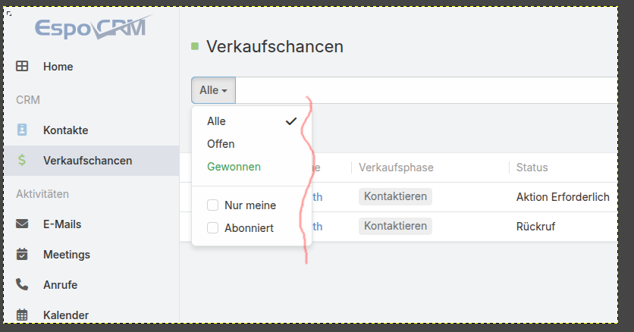Image resolution: width=634 pixels, height=332 pixels.
Task: Choose the Offen filter option
Action: (x=221, y=144)
